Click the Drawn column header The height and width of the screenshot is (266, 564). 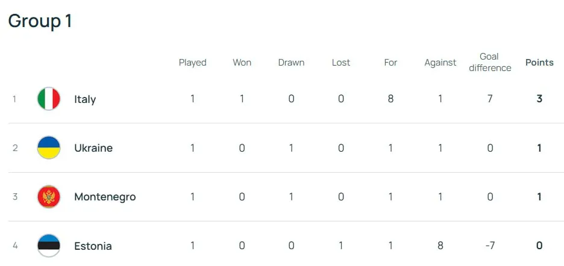[x=291, y=63]
